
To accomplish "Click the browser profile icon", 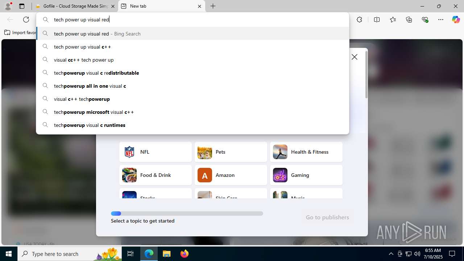I will 8,6.
